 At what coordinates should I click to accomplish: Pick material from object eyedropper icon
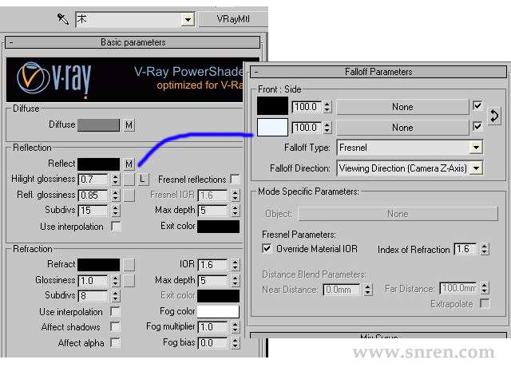coord(63,19)
